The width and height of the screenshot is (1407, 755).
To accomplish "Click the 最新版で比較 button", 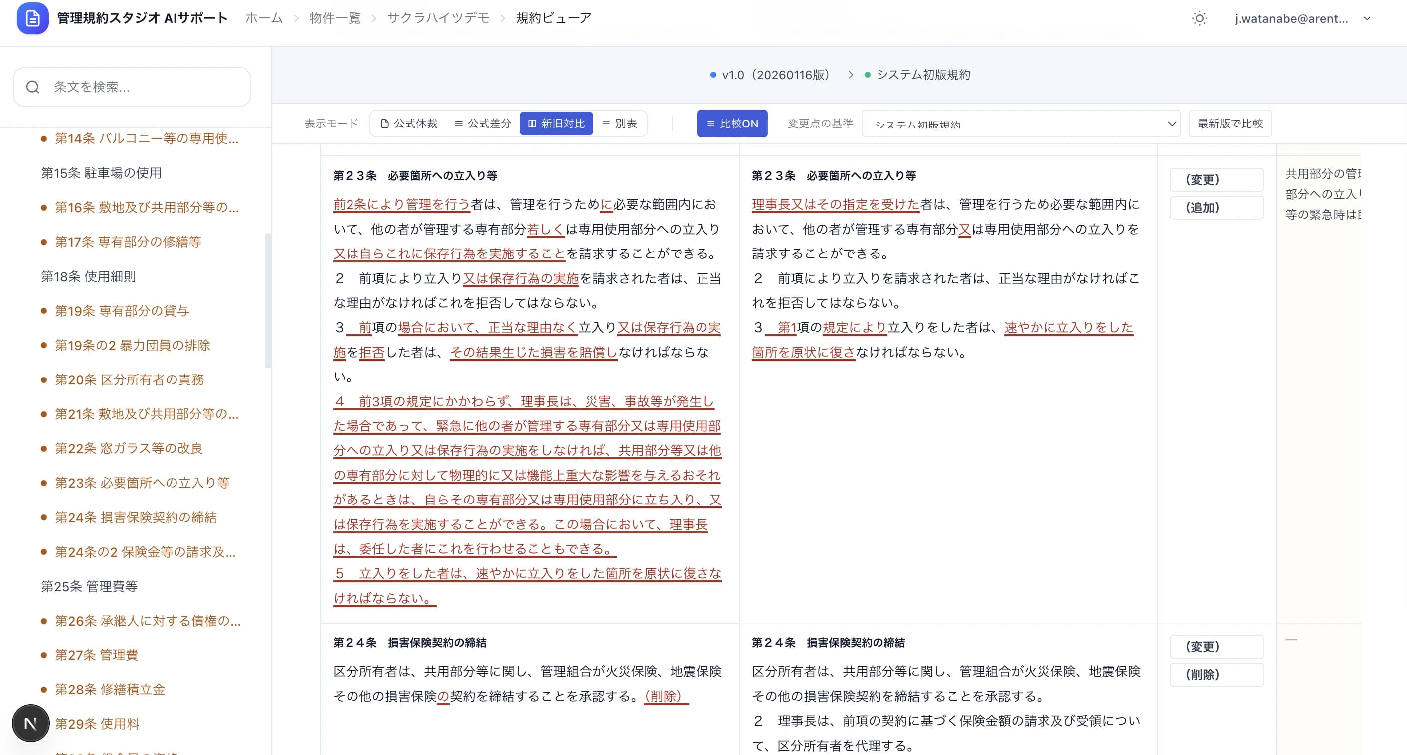I will (x=1230, y=124).
